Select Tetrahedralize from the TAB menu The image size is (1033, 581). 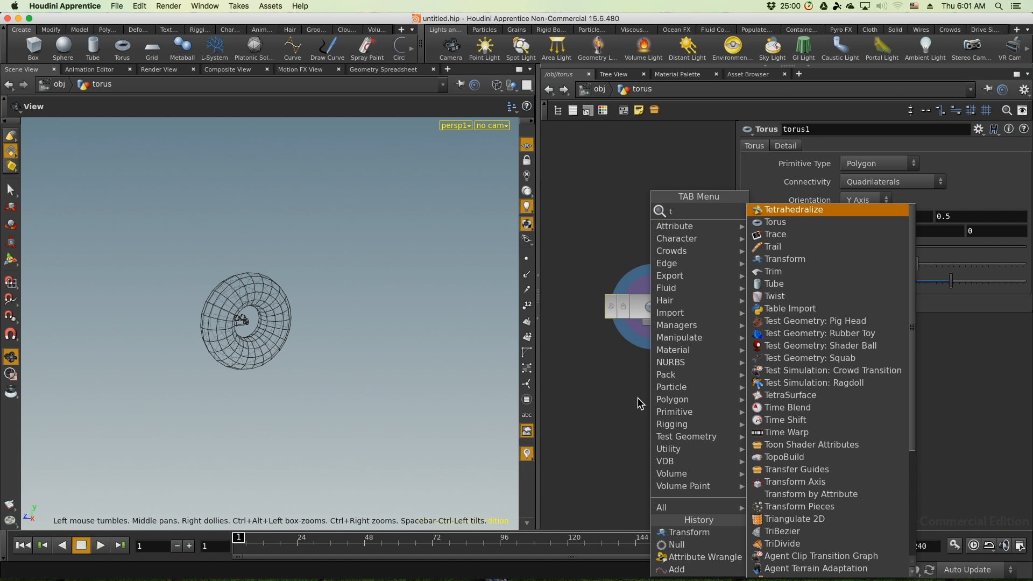click(795, 209)
